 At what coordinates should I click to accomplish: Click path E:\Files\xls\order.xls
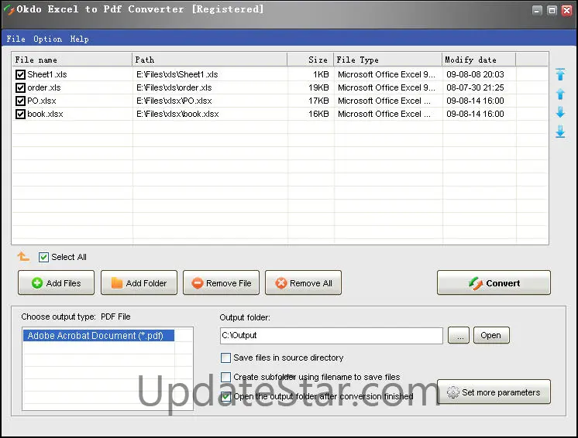pos(174,87)
